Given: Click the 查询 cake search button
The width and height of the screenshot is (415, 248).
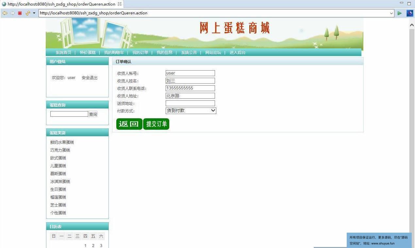Looking at the screenshot, I should [93, 114].
